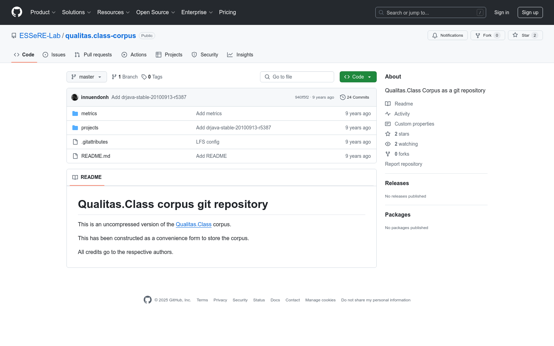This screenshot has height=346, width=554.
Task: Click the pulse icon beside Activity
Action: tap(388, 114)
